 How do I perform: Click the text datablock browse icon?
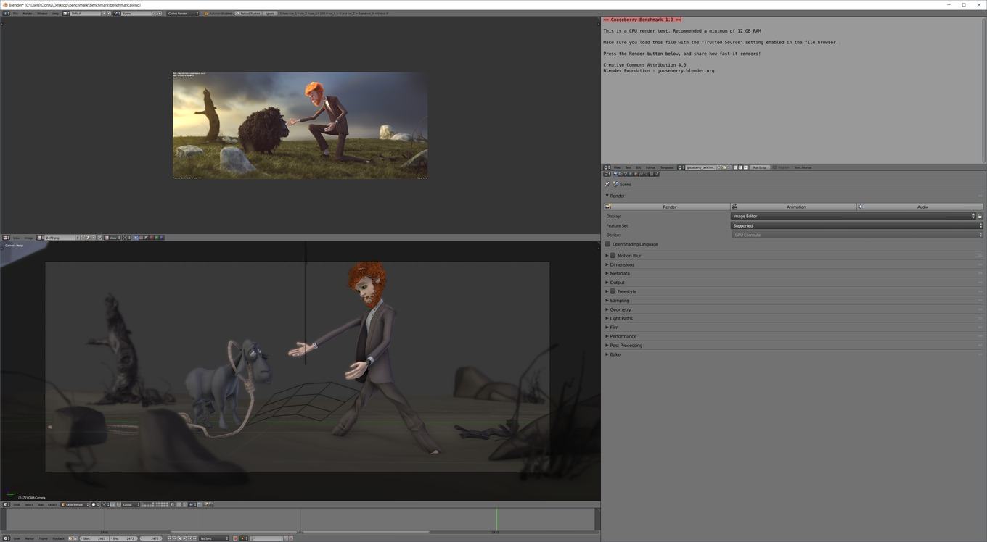(680, 167)
